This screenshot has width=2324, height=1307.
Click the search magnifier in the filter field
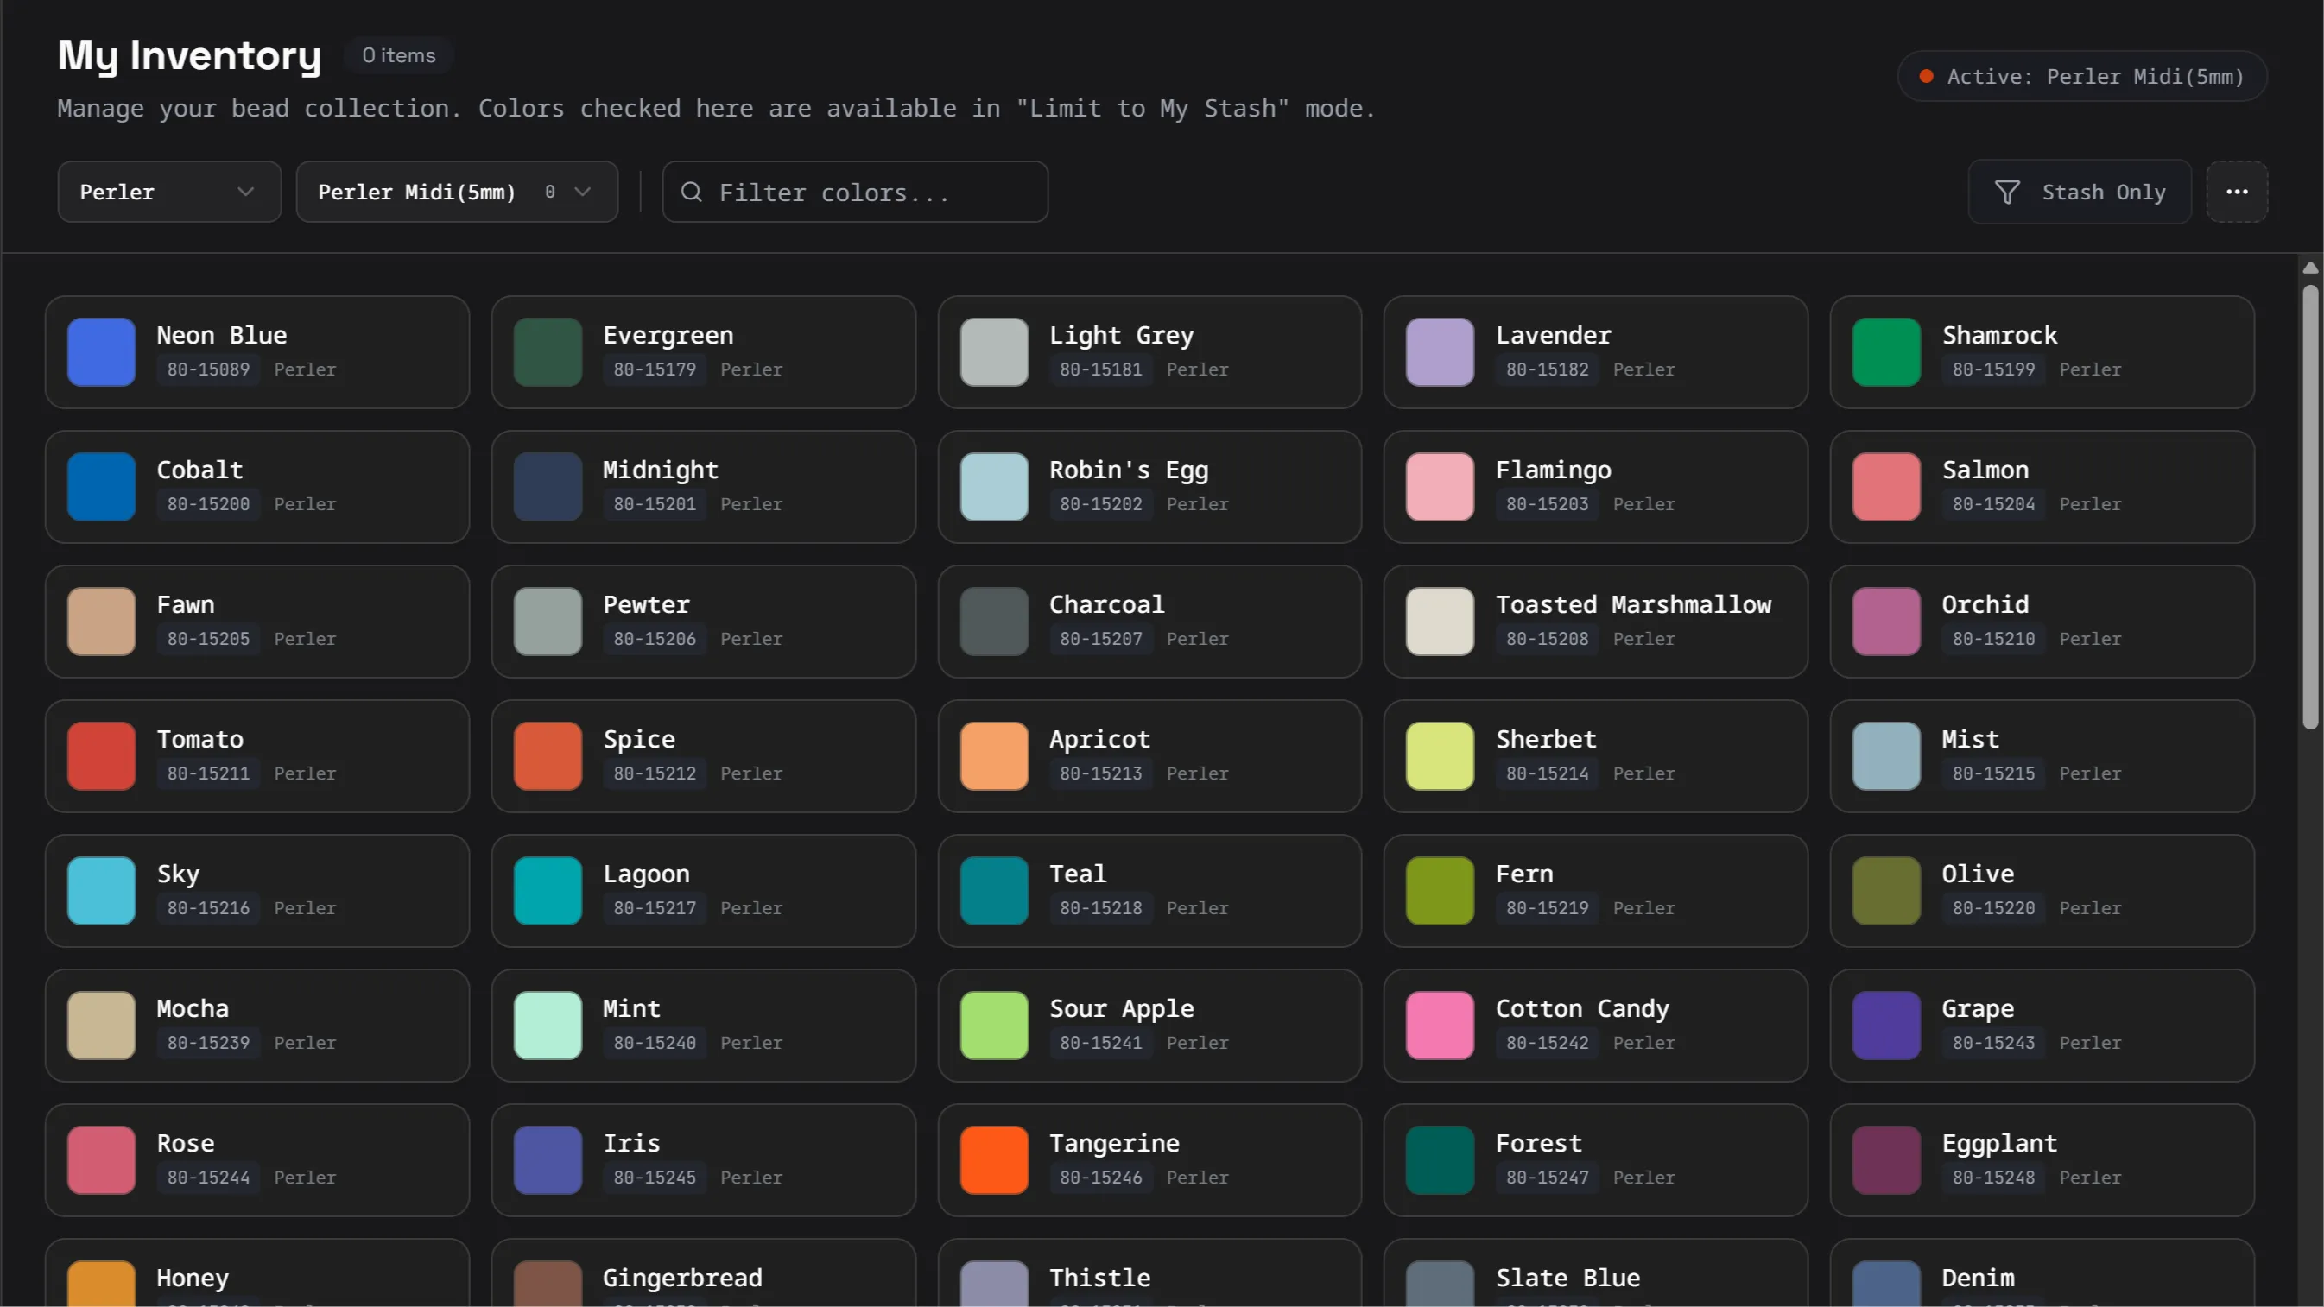click(691, 193)
